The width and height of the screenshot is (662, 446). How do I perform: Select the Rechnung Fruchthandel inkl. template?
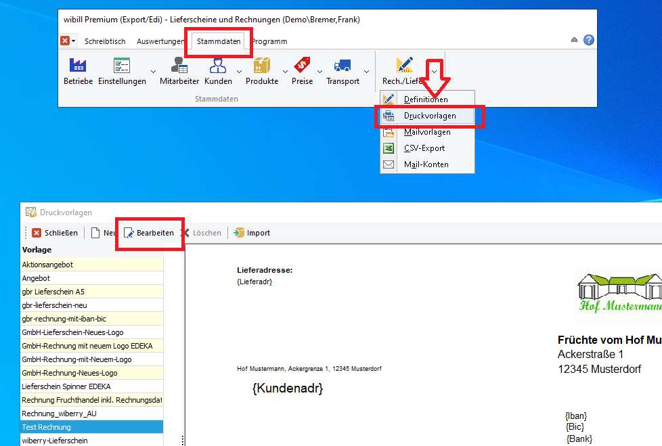[92, 399]
